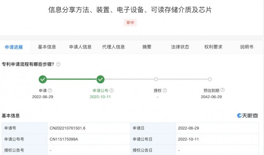Click the date 2022-10-11 under 申请公布 step
The image size is (264, 155).
(x=100, y=97)
